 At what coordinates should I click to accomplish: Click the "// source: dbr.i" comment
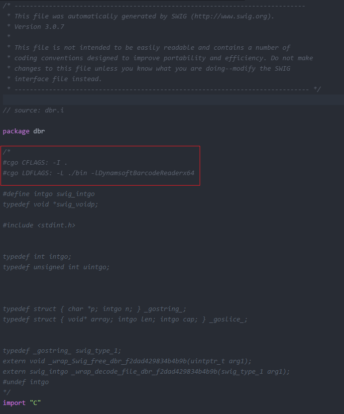tap(33, 110)
